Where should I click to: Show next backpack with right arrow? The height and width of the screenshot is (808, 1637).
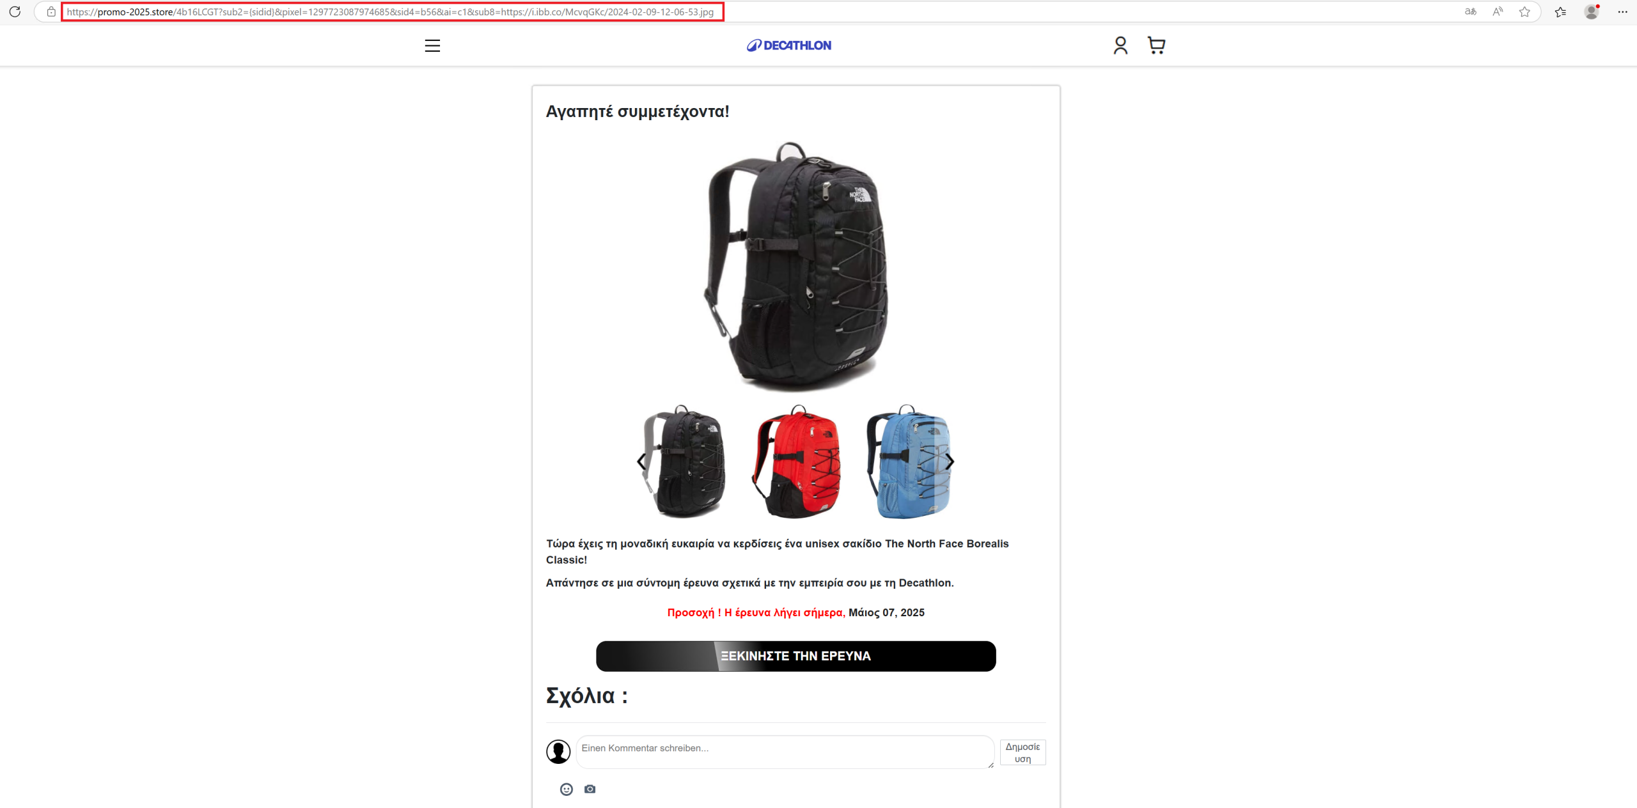[950, 462]
